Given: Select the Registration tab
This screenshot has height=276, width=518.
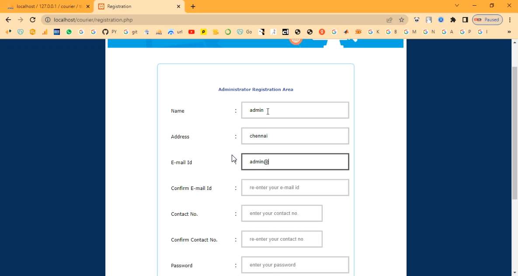Looking at the screenshot, I should (139, 7).
